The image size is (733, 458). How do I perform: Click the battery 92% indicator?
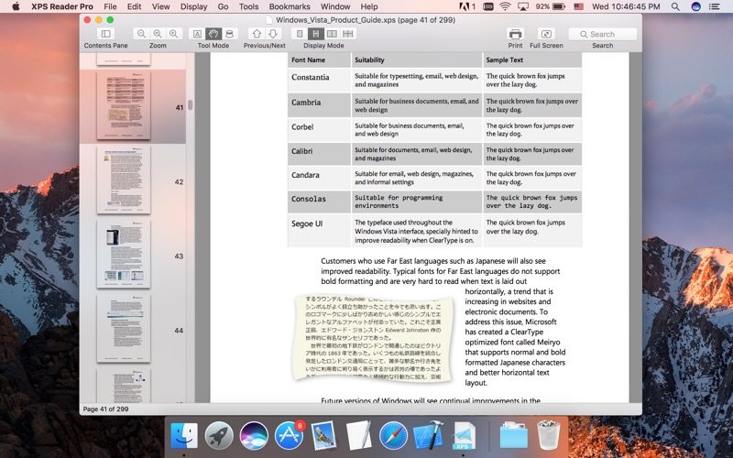(551, 6)
